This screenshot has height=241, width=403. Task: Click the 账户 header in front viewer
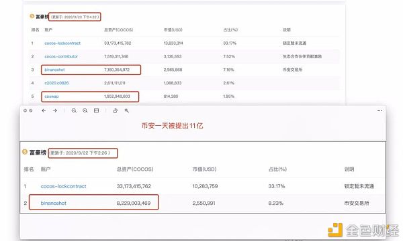tap(46, 169)
